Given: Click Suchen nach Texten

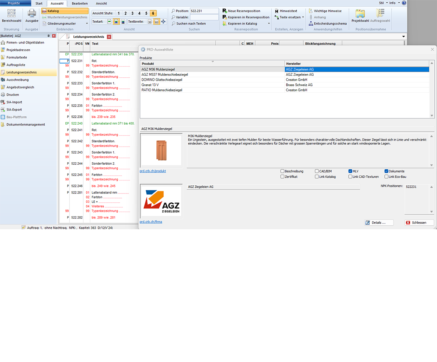Looking at the screenshot, I should (189, 23).
